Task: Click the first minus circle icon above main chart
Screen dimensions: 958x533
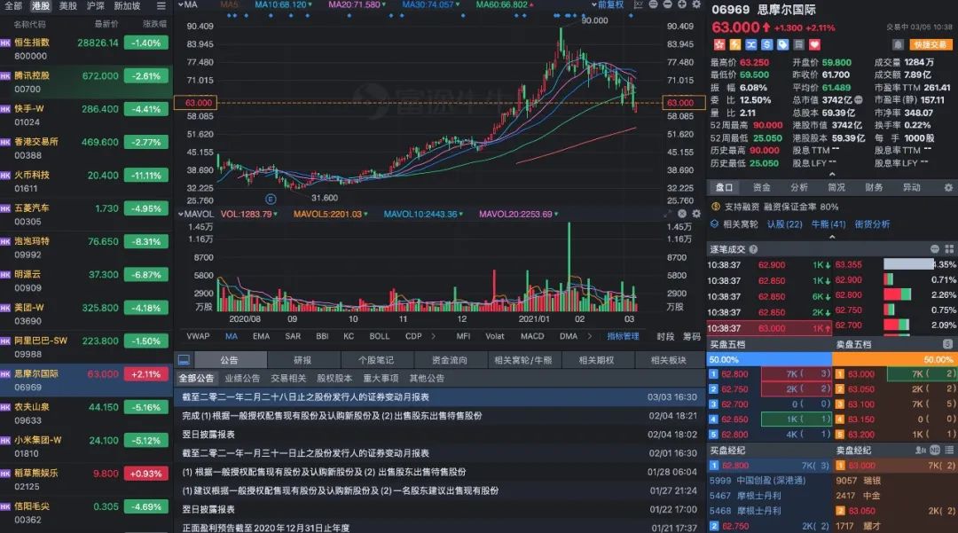Action: (653, 5)
